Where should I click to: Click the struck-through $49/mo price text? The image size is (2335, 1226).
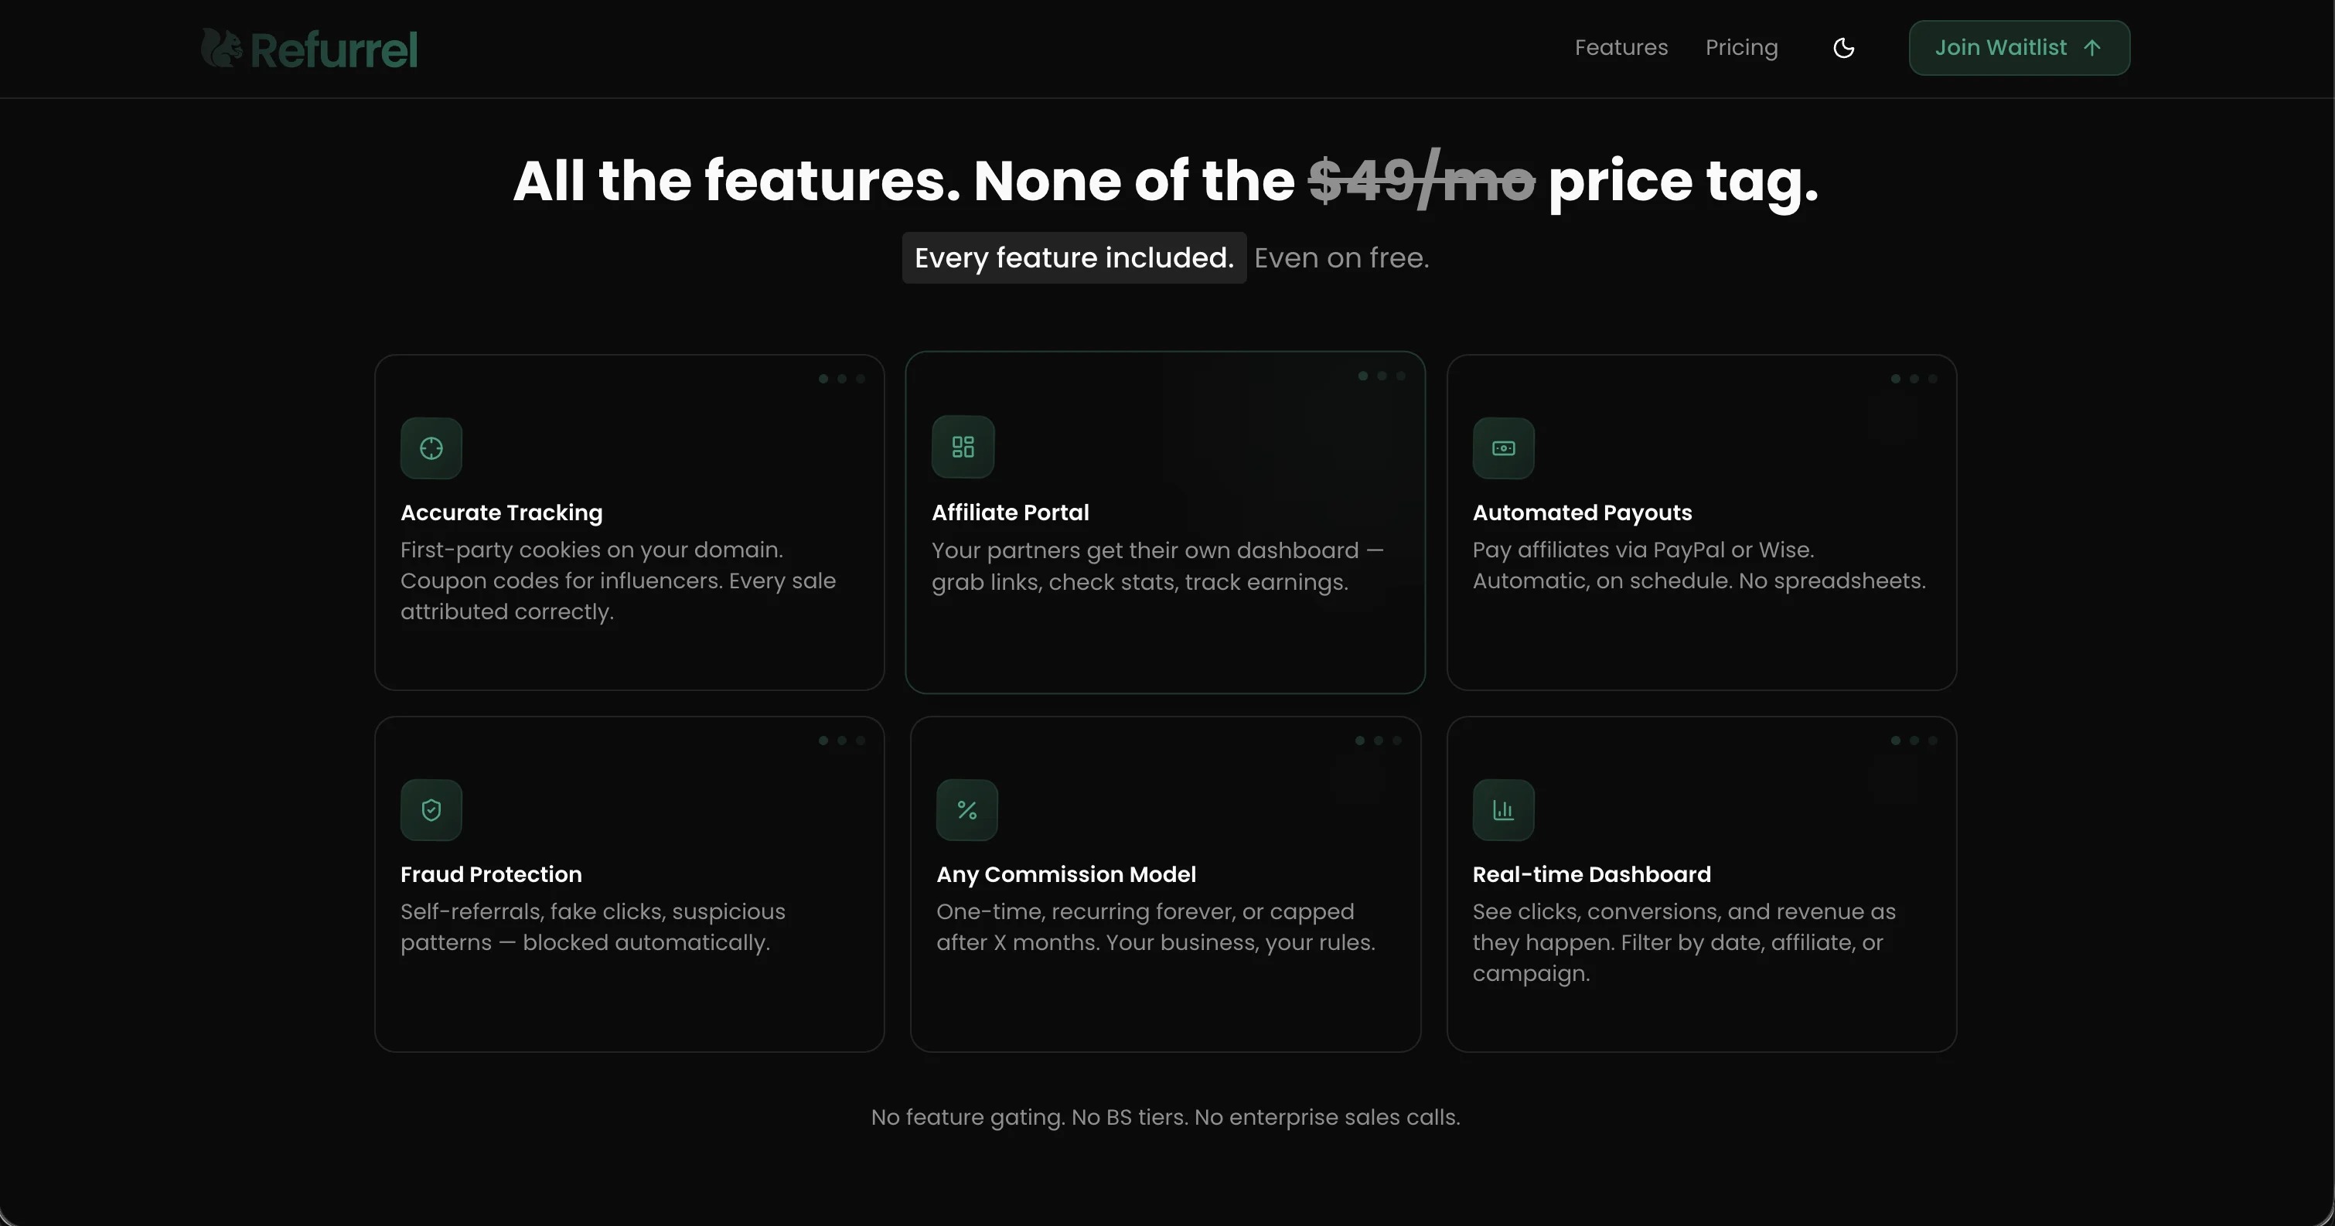(x=1421, y=180)
